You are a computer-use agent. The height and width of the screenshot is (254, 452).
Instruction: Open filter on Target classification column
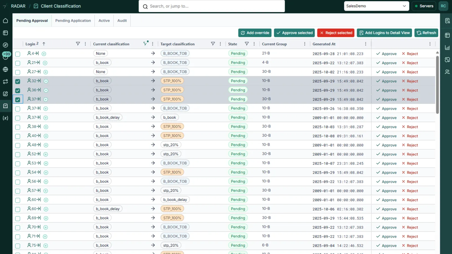click(213, 44)
